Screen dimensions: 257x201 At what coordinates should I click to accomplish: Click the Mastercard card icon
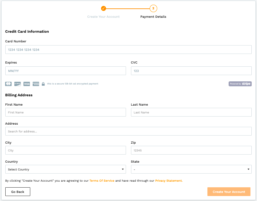click(x=8, y=84)
